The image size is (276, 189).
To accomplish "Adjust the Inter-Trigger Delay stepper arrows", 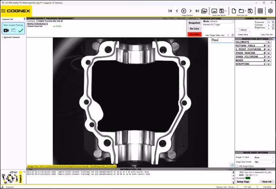I will [233, 35].
